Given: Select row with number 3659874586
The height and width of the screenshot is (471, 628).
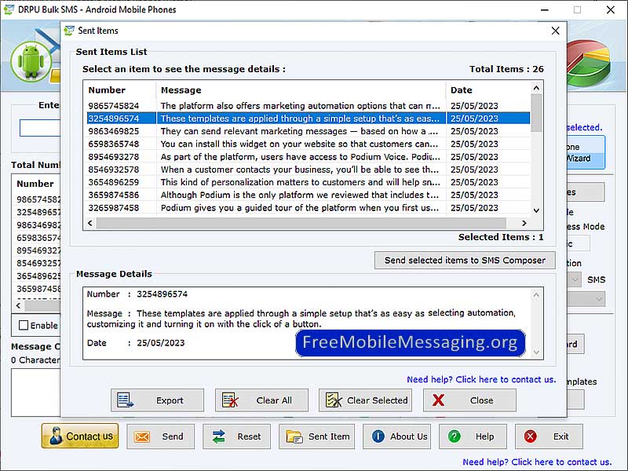Looking at the screenshot, I should click(x=308, y=195).
